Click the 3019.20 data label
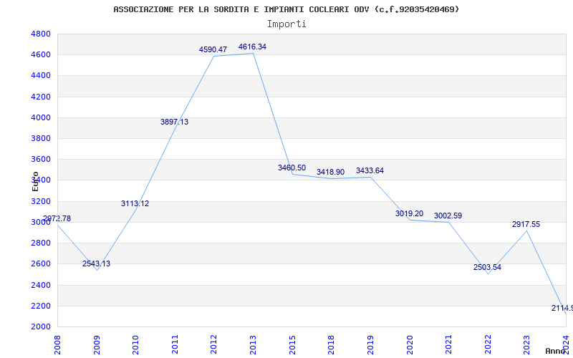Viewport: 573px width, 358px height. pos(409,213)
